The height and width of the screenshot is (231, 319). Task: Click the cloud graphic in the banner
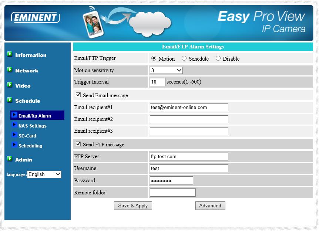coord(150,24)
